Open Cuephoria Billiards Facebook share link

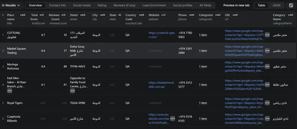(x=159, y=119)
